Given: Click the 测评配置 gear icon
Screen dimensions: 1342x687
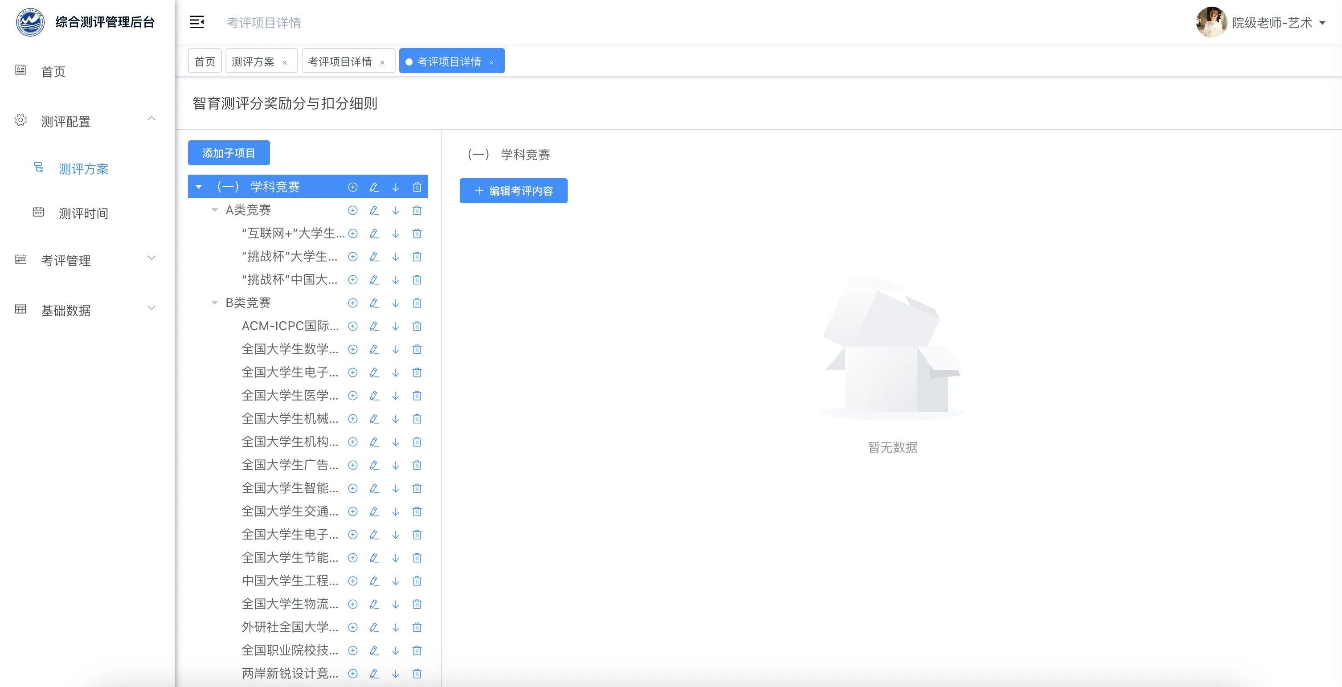Looking at the screenshot, I should 20,119.
